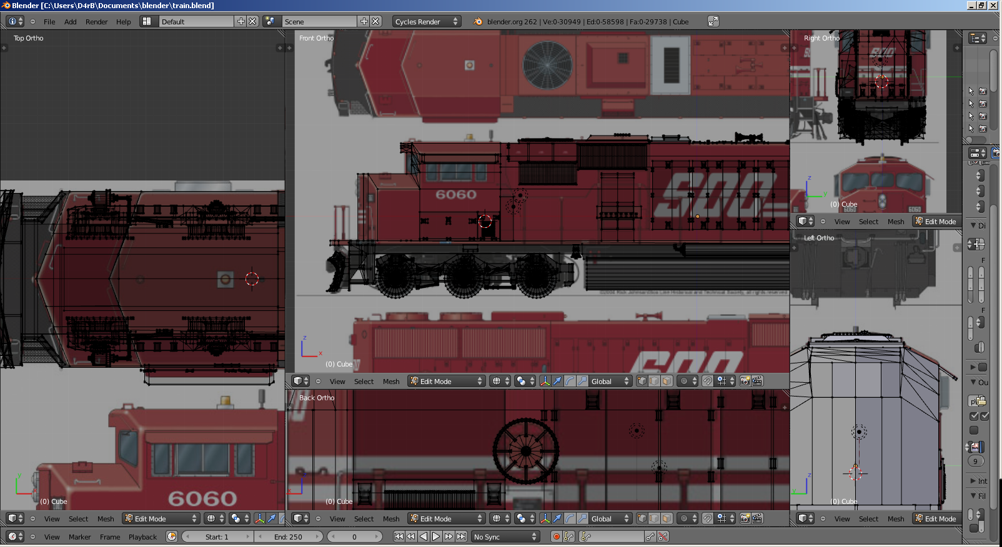Open the Edit Mode dropdown in the Top Ortho header
The width and height of the screenshot is (1002, 547).
[161, 518]
